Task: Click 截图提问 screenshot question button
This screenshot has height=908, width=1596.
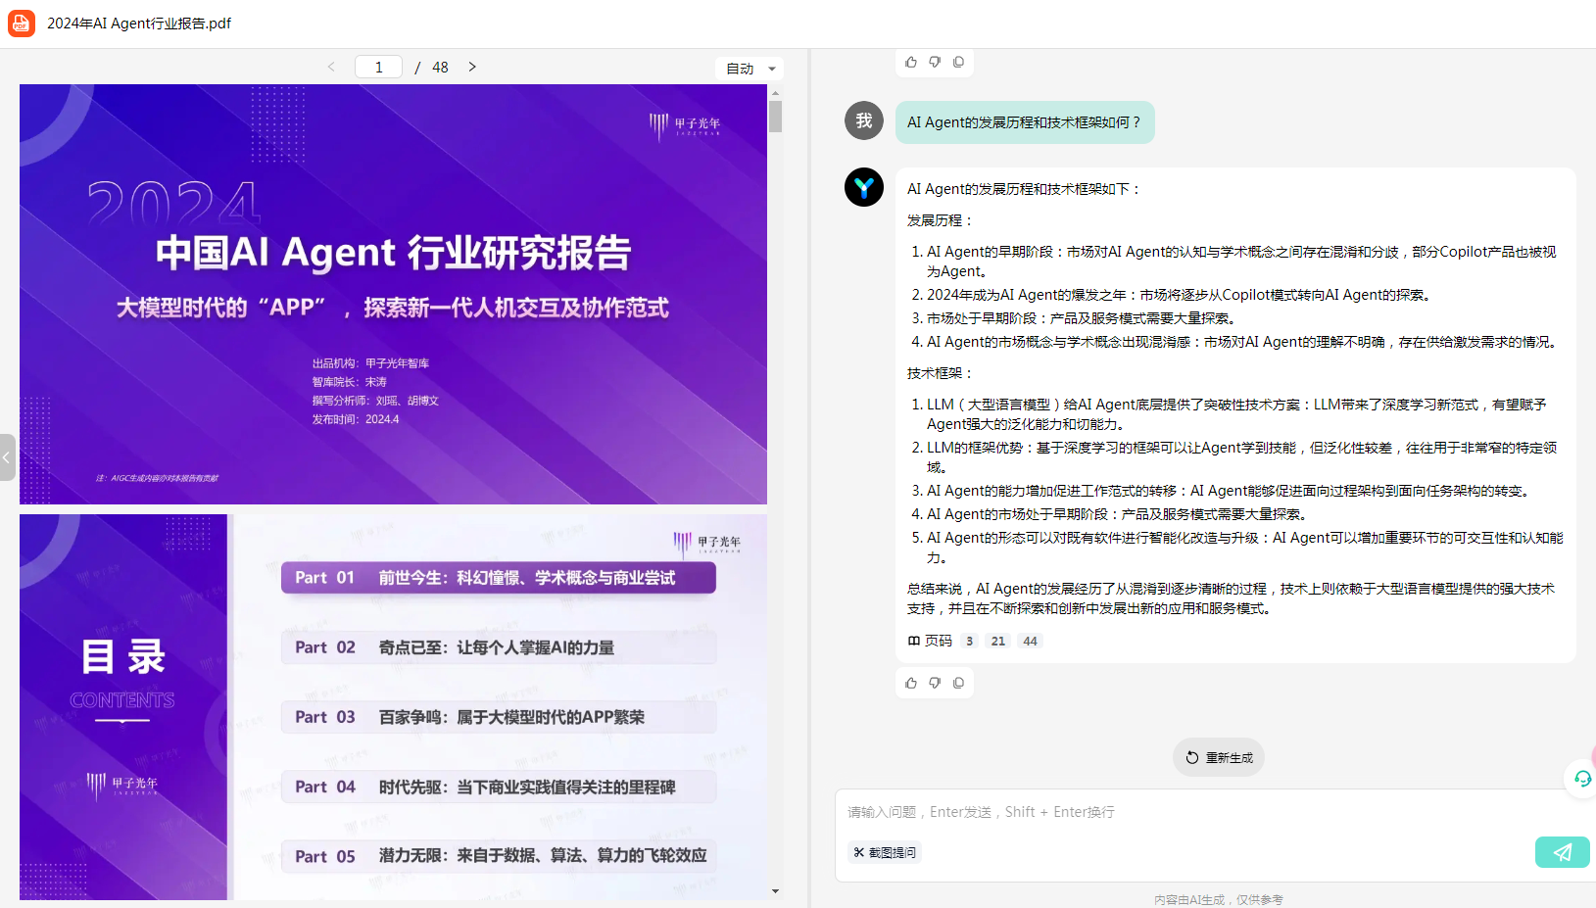Action: coord(885,852)
